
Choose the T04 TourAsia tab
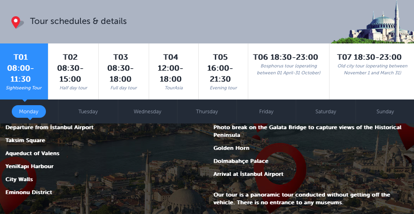point(174,71)
